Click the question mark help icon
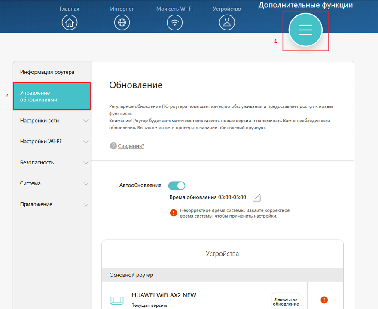 (x=113, y=146)
